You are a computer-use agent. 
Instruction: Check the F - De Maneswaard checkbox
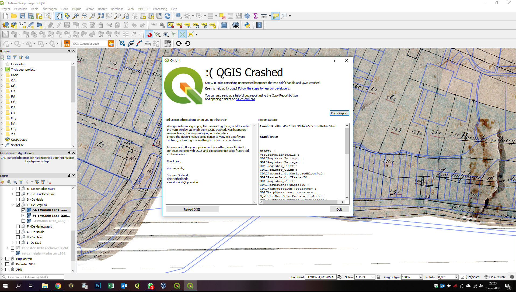pyautogui.click(x=18, y=226)
